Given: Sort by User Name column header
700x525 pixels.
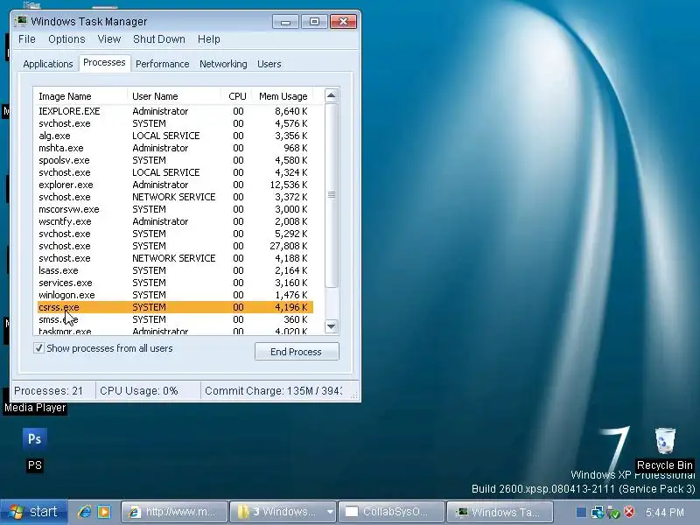Looking at the screenshot, I should [x=173, y=96].
